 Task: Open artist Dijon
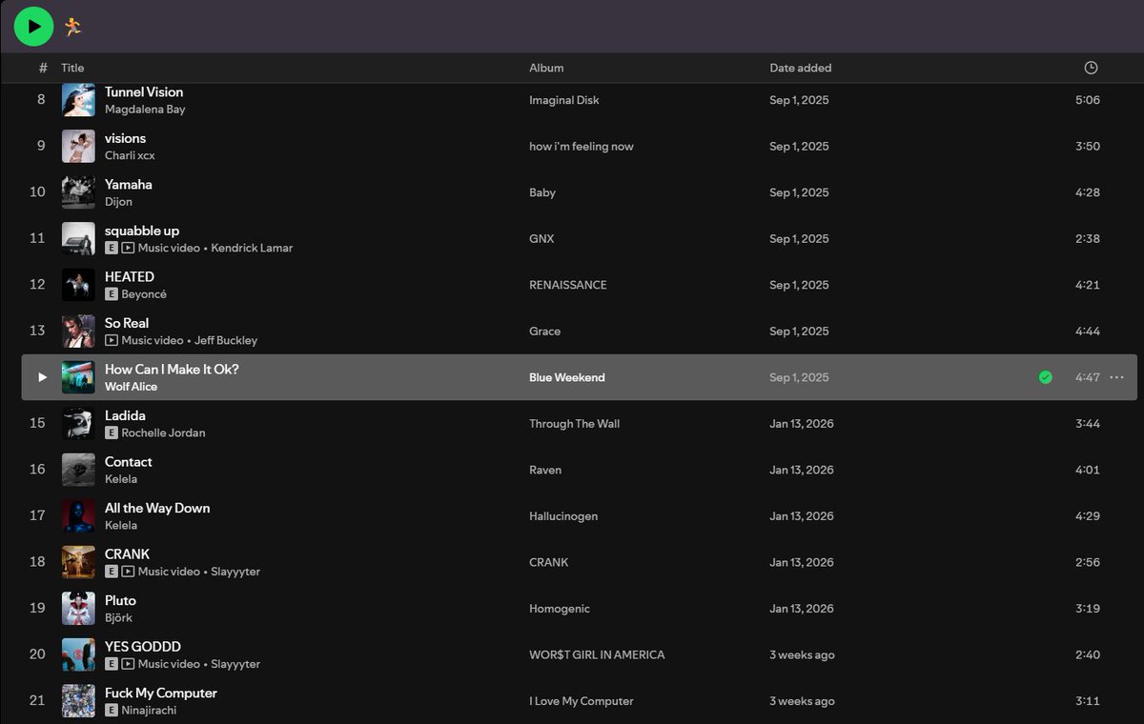click(x=118, y=202)
